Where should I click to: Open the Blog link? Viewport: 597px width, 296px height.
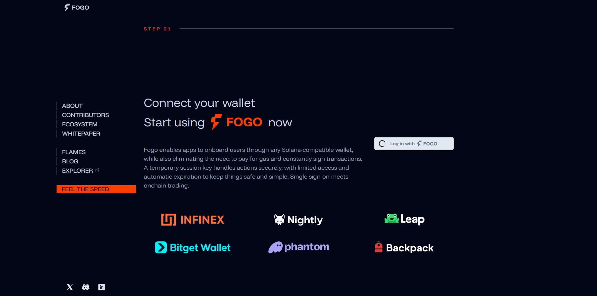(70, 161)
